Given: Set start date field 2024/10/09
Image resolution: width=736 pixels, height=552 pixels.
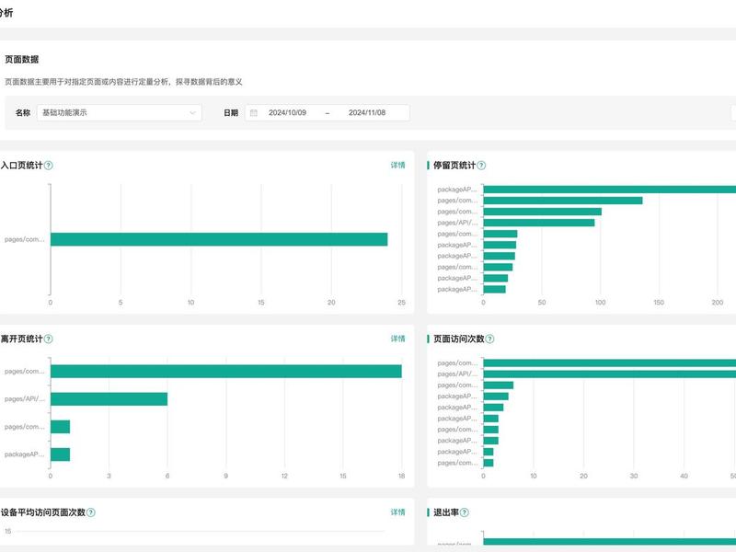Looking at the screenshot, I should [287, 112].
